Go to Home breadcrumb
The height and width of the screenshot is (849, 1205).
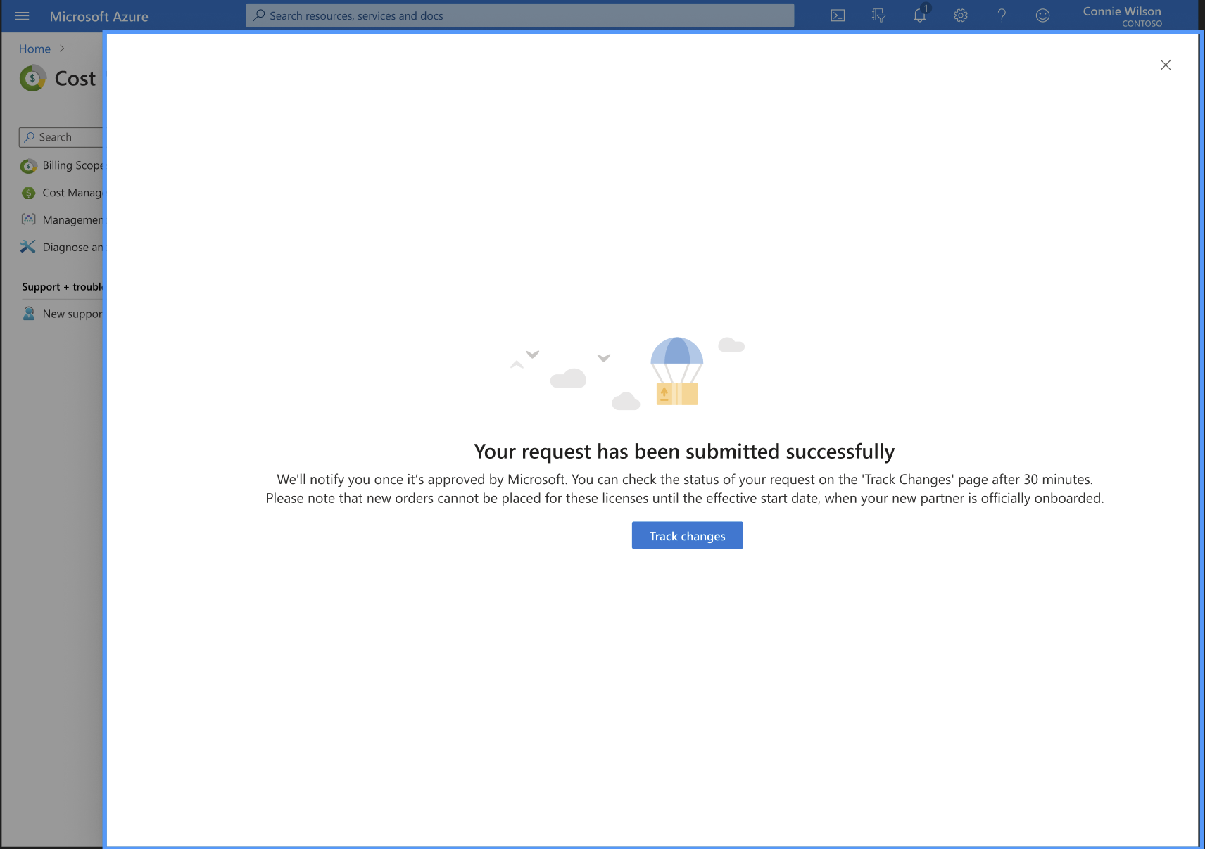34,49
